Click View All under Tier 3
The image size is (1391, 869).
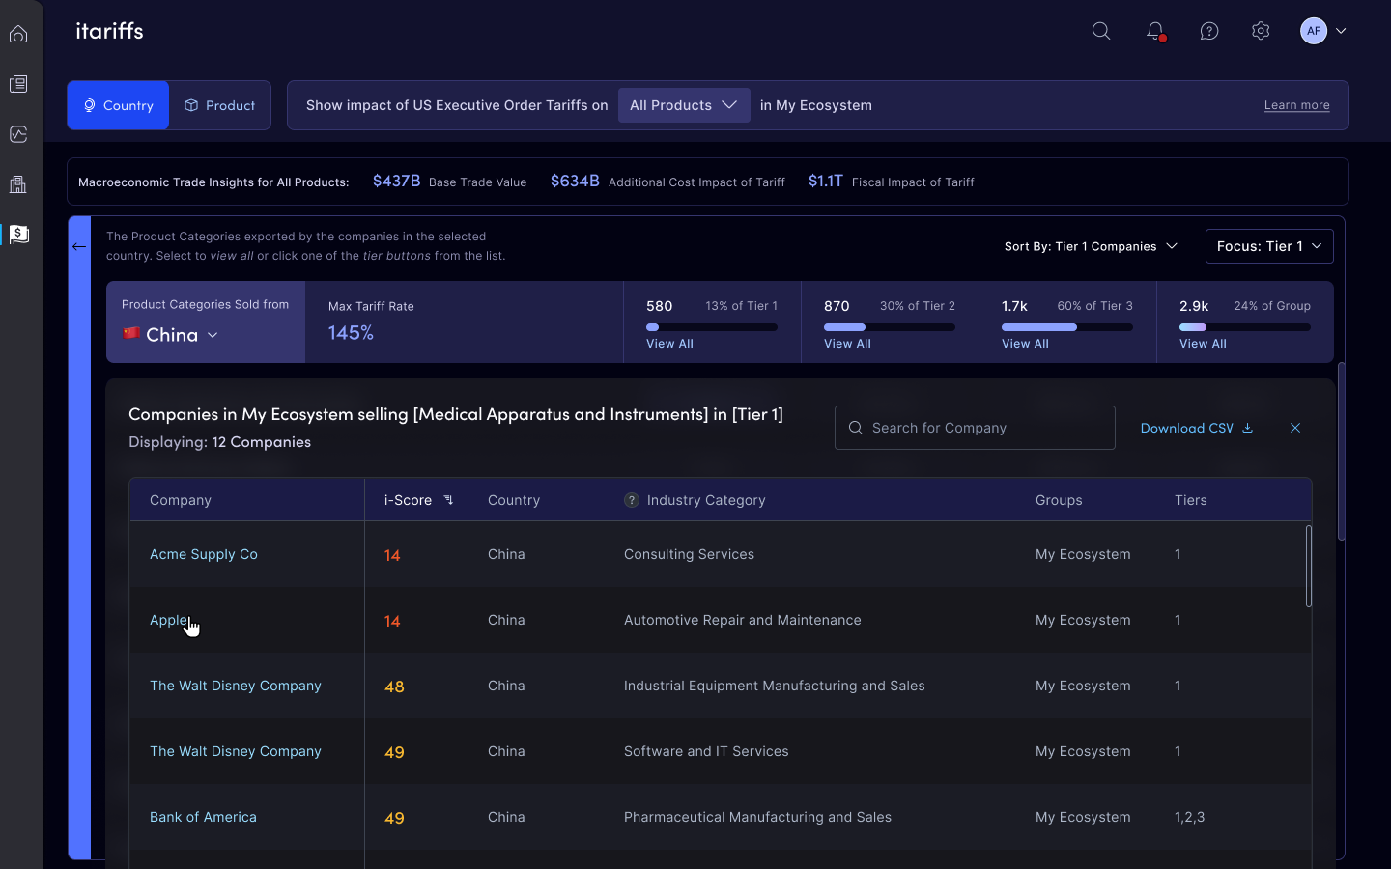1025,344
